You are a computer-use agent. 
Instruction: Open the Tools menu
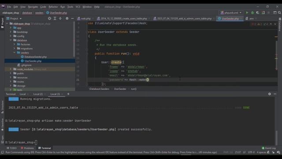coord(70,7)
